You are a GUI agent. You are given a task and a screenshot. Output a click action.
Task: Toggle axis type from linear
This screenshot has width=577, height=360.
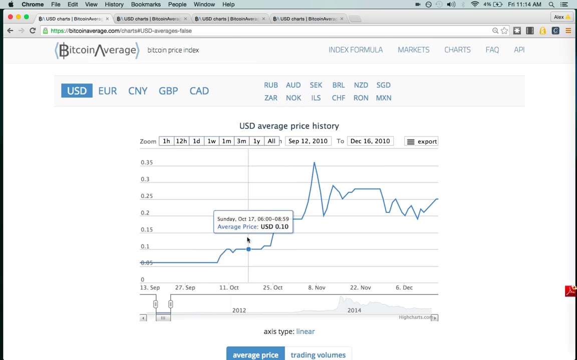tap(305, 331)
